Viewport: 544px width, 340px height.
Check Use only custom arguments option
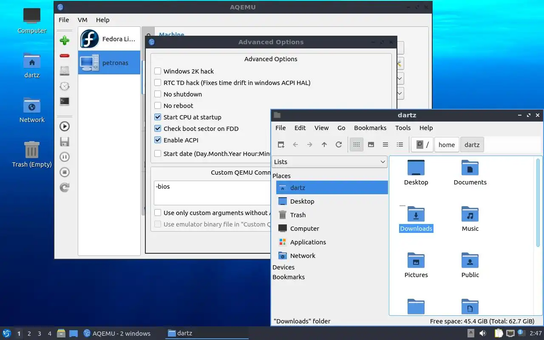tap(158, 212)
